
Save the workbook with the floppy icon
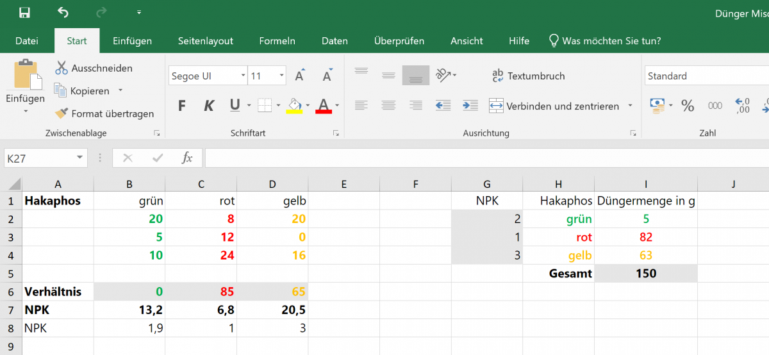[24, 12]
